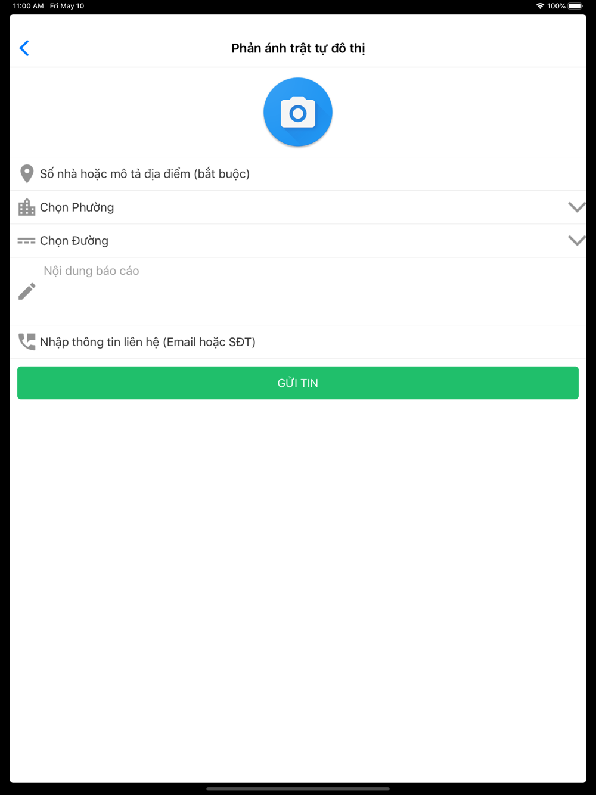
Task: Open the camera to attach a photo
Action: tap(298, 112)
